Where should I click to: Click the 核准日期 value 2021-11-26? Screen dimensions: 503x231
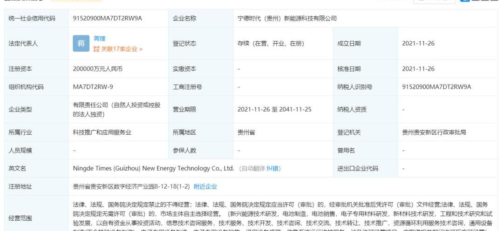click(x=418, y=69)
